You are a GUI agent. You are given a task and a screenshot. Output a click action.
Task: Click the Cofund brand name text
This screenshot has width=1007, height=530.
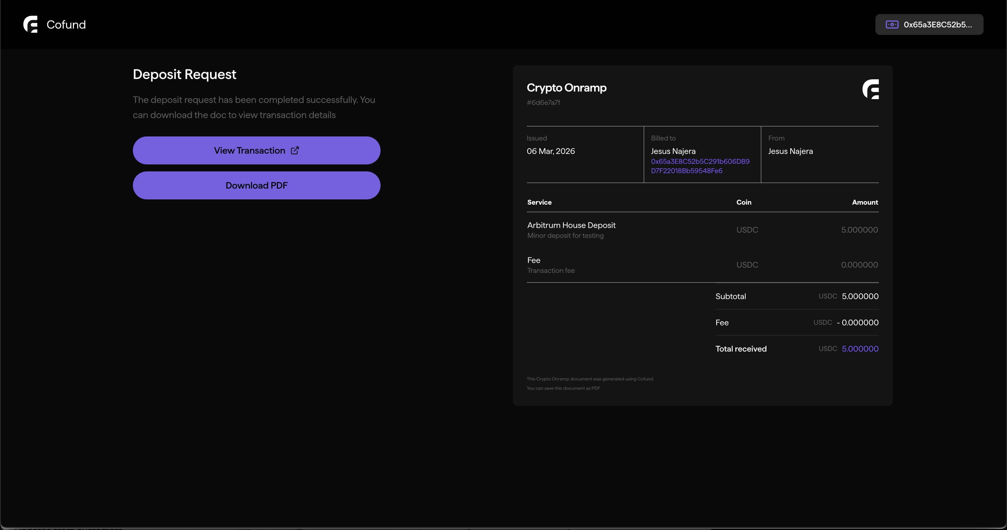pos(66,25)
